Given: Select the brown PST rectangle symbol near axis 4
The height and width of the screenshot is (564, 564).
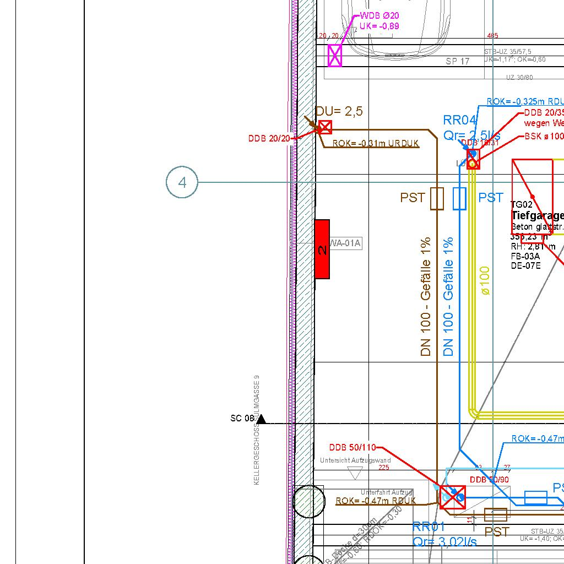Looking at the screenshot, I should [437, 198].
